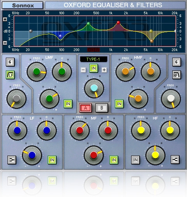Click the OVER clip indicator
The height and width of the screenshot is (197, 187).
coord(93,50)
